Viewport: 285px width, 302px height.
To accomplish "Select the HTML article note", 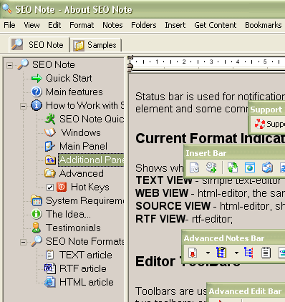I will tap(87, 282).
